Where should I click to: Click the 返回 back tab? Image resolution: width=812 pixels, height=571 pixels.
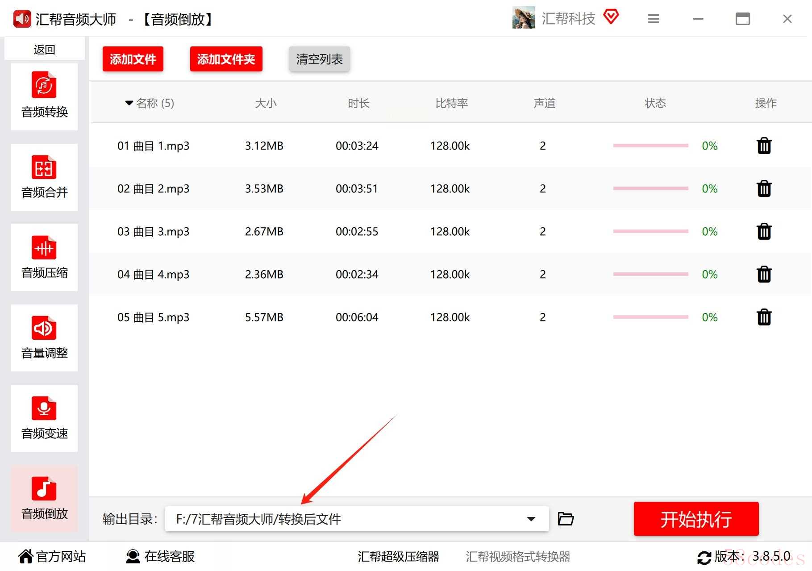pyautogui.click(x=44, y=50)
